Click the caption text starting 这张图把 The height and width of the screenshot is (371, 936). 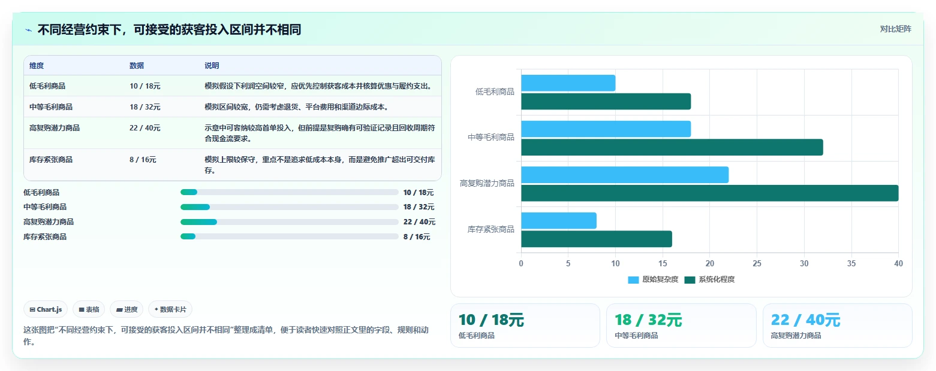(x=225, y=336)
